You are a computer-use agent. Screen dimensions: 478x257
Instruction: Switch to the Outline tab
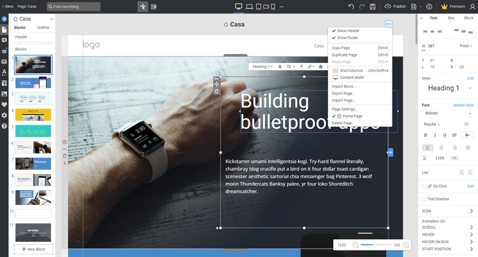(x=43, y=28)
